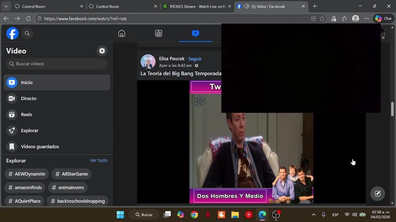Go back in browser history
The image size is (396, 222).
pyautogui.click(x=6, y=18)
